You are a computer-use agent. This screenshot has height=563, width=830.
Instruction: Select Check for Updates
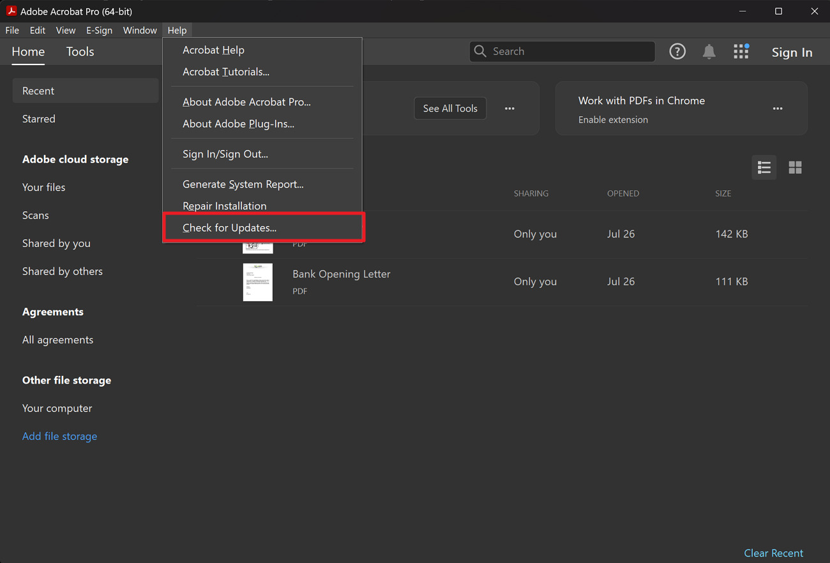tap(262, 228)
